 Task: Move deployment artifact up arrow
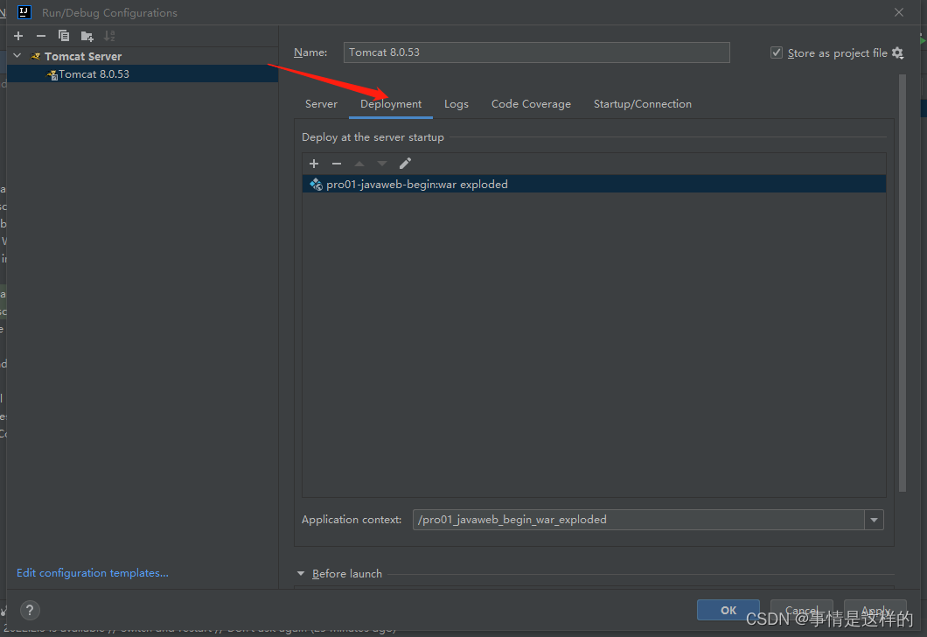point(359,164)
